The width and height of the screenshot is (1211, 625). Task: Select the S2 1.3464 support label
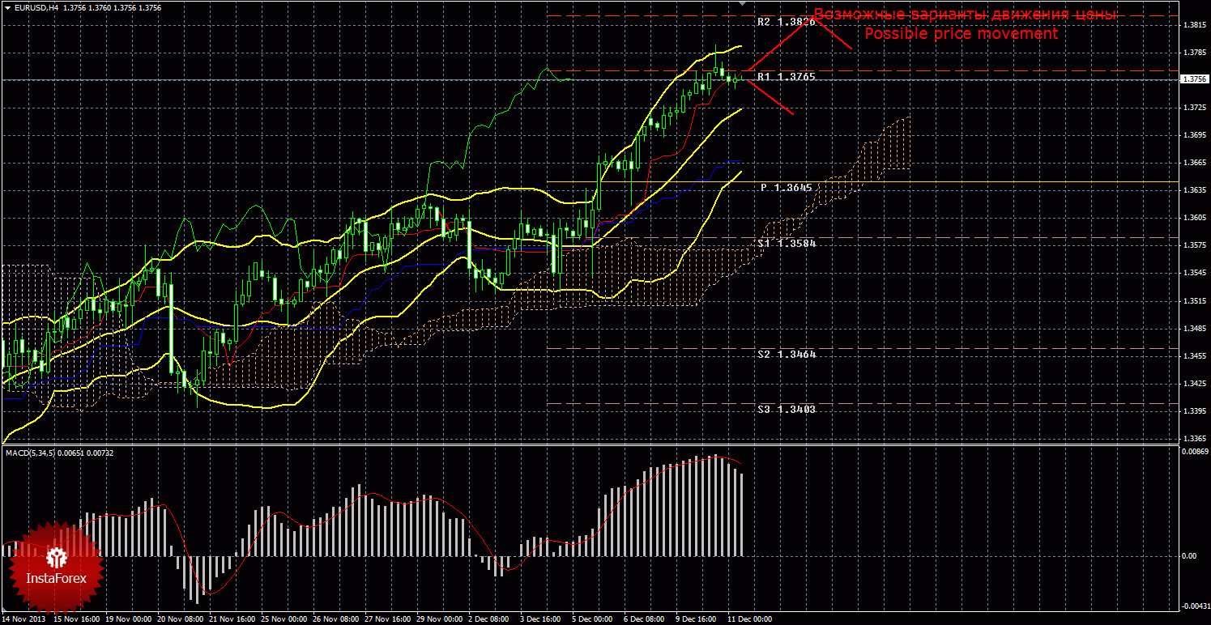tap(787, 354)
